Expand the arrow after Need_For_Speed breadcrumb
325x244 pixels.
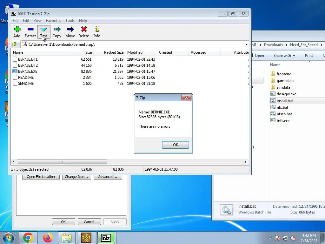(x=321, y=45)
